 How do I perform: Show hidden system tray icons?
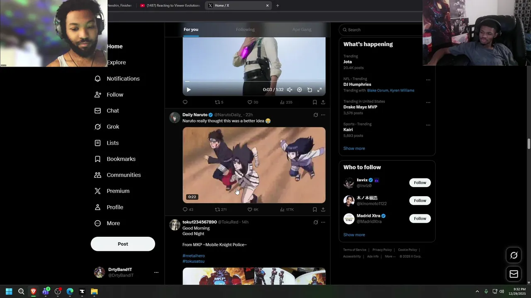[x=477, y=291]
